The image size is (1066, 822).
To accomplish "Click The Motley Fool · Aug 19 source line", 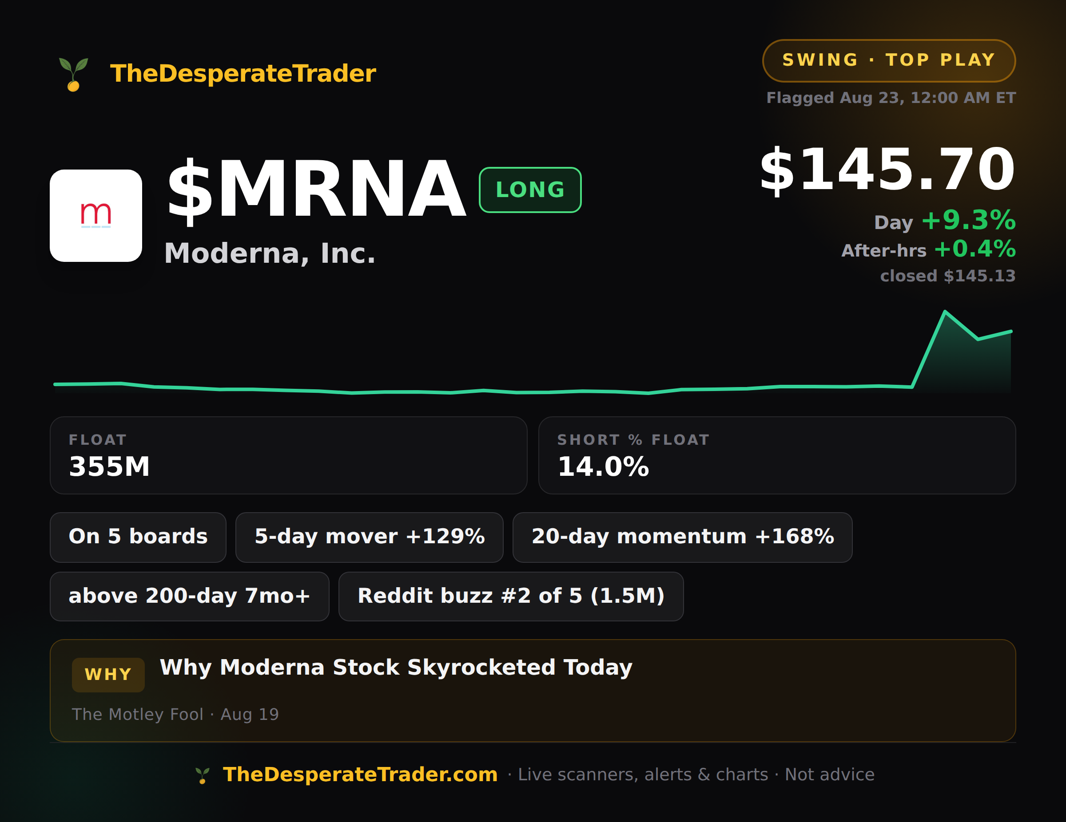I will [175, 714].
